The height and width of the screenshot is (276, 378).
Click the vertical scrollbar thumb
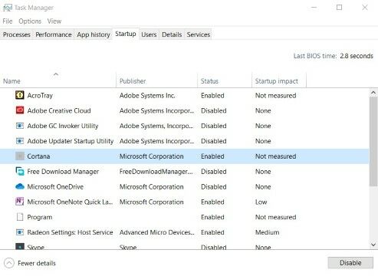point(373,141)
